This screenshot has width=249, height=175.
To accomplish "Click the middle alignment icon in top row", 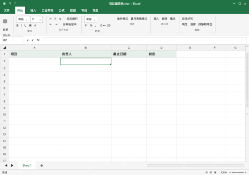I will click(x=55, y=19).
